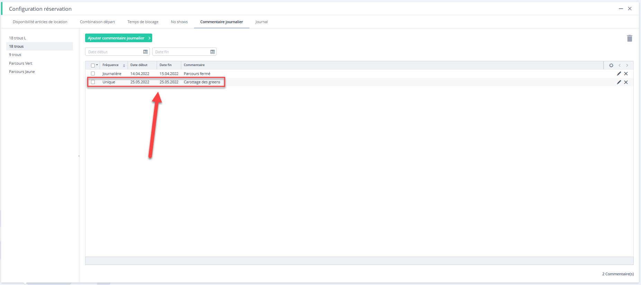Click the 2 Commentaire(s) count label
The height and width of the screenshot is (285, 641).
[x=618, y=274]
